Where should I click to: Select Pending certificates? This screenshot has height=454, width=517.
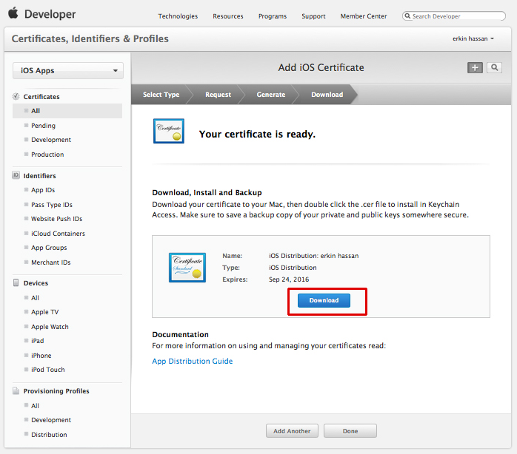(x=43, y=126)
